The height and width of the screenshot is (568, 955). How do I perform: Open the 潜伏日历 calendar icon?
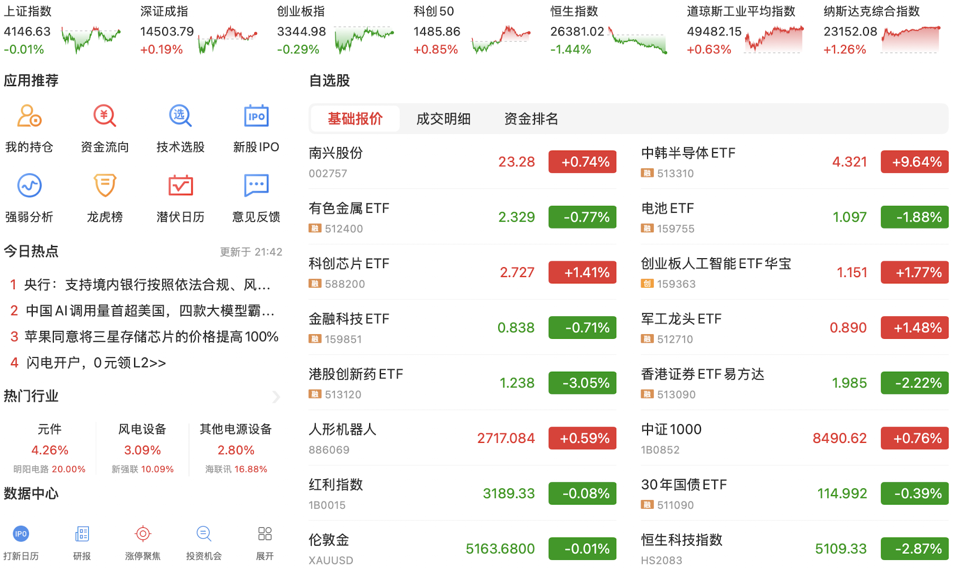pyautogui.click(x=180, y=186)
